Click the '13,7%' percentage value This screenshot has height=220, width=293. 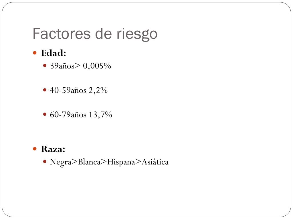click(100, 115)
